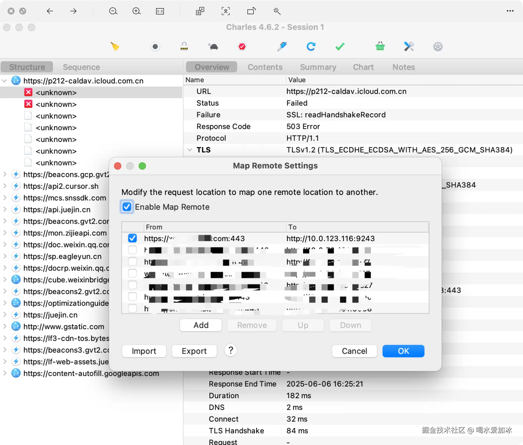Click the actual size 1:1 icon
Screen dimensions: 523x445
click(x=160, y=11)
